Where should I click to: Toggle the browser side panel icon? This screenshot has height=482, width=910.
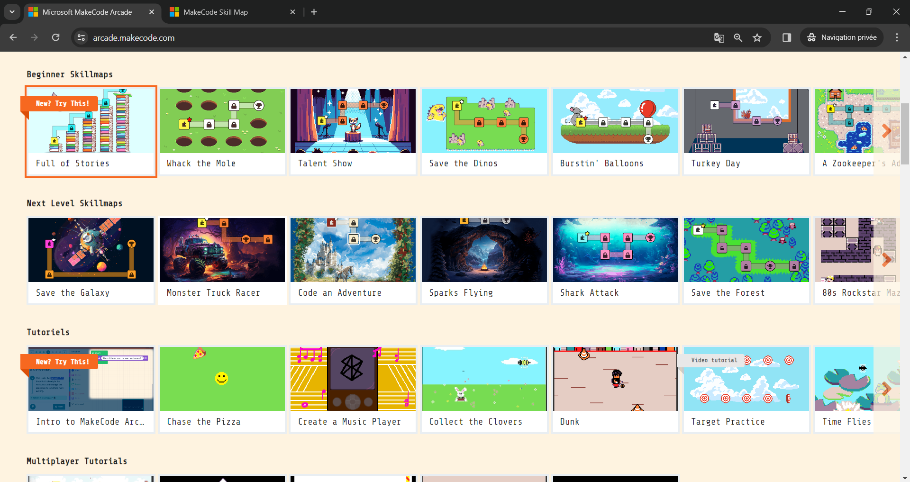tap(787, 37)
